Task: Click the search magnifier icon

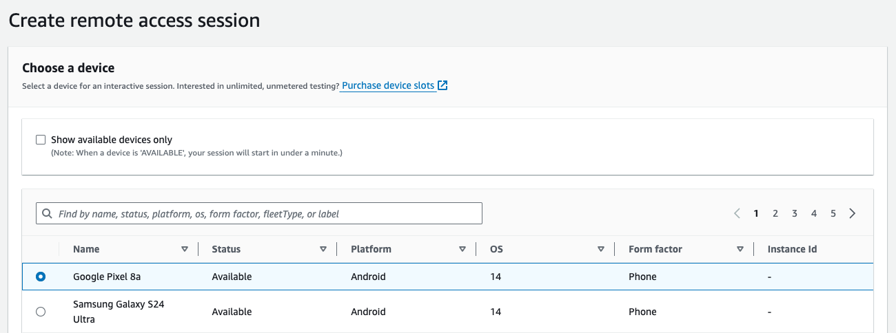Action: point(47,214)
